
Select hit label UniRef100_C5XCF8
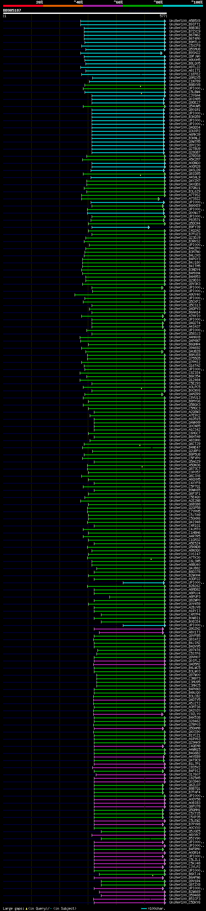(x=185, y=46)
